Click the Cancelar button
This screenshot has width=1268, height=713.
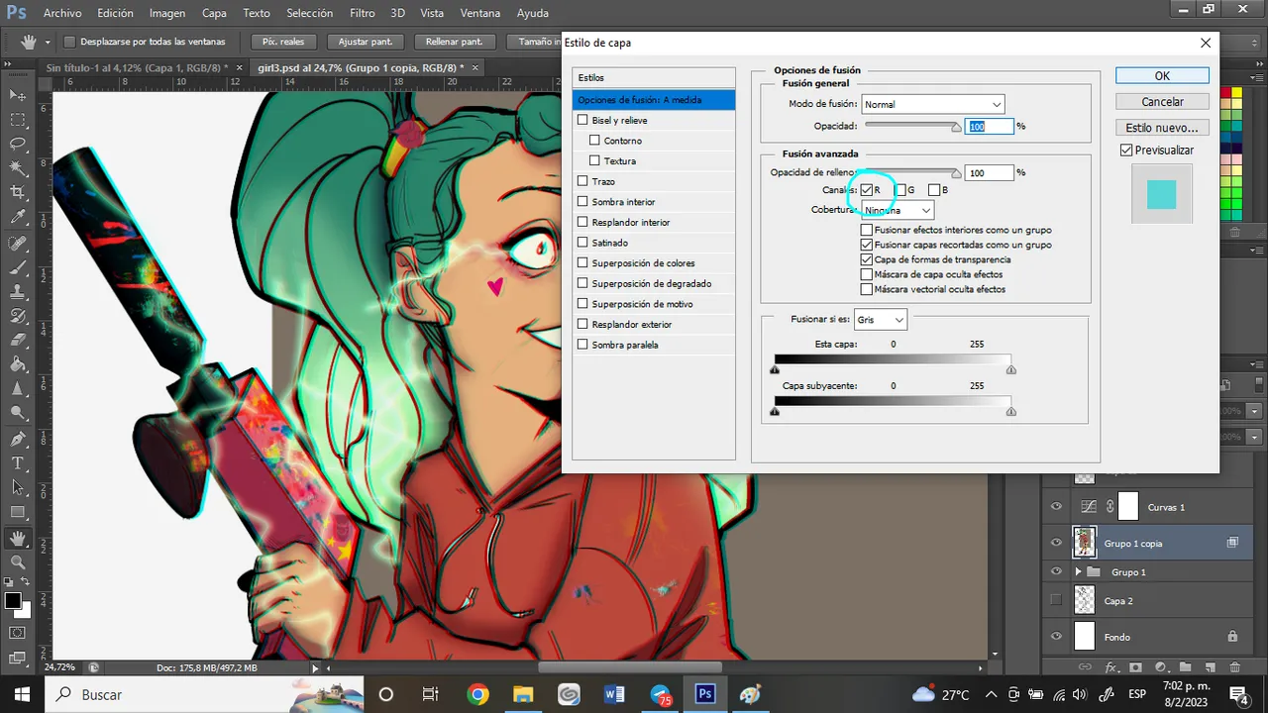tap(1162, 102)
